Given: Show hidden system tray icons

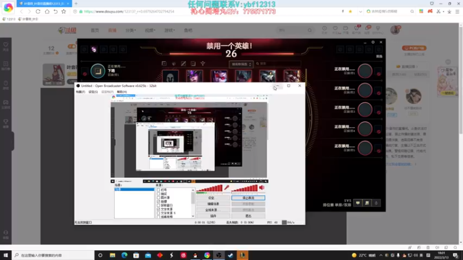Looking at the screenshot, I should tap(381, 255).
